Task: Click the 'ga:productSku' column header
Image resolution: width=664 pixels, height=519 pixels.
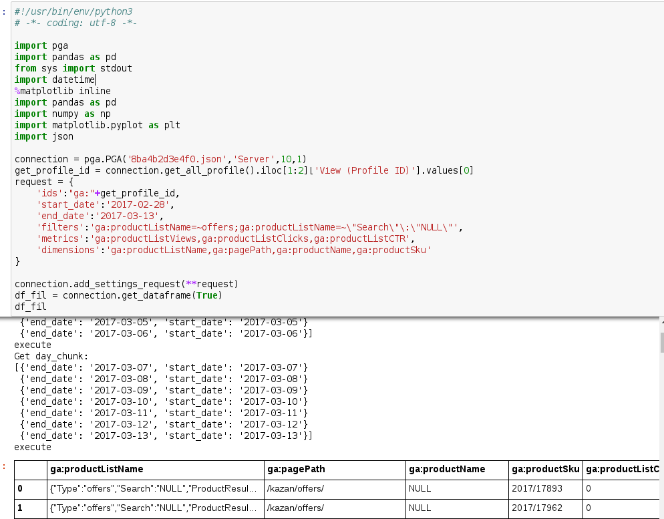Action: pos(545,469)
